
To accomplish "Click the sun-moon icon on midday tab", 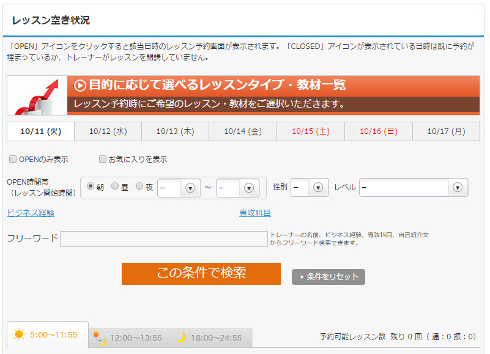I will 98,337.
